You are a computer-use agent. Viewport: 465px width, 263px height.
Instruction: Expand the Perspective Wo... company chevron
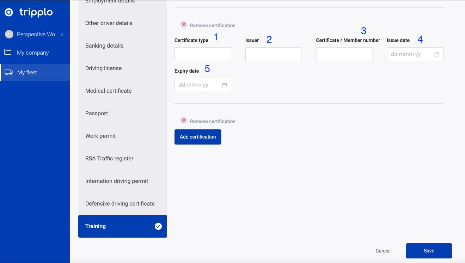click(62, 35)
